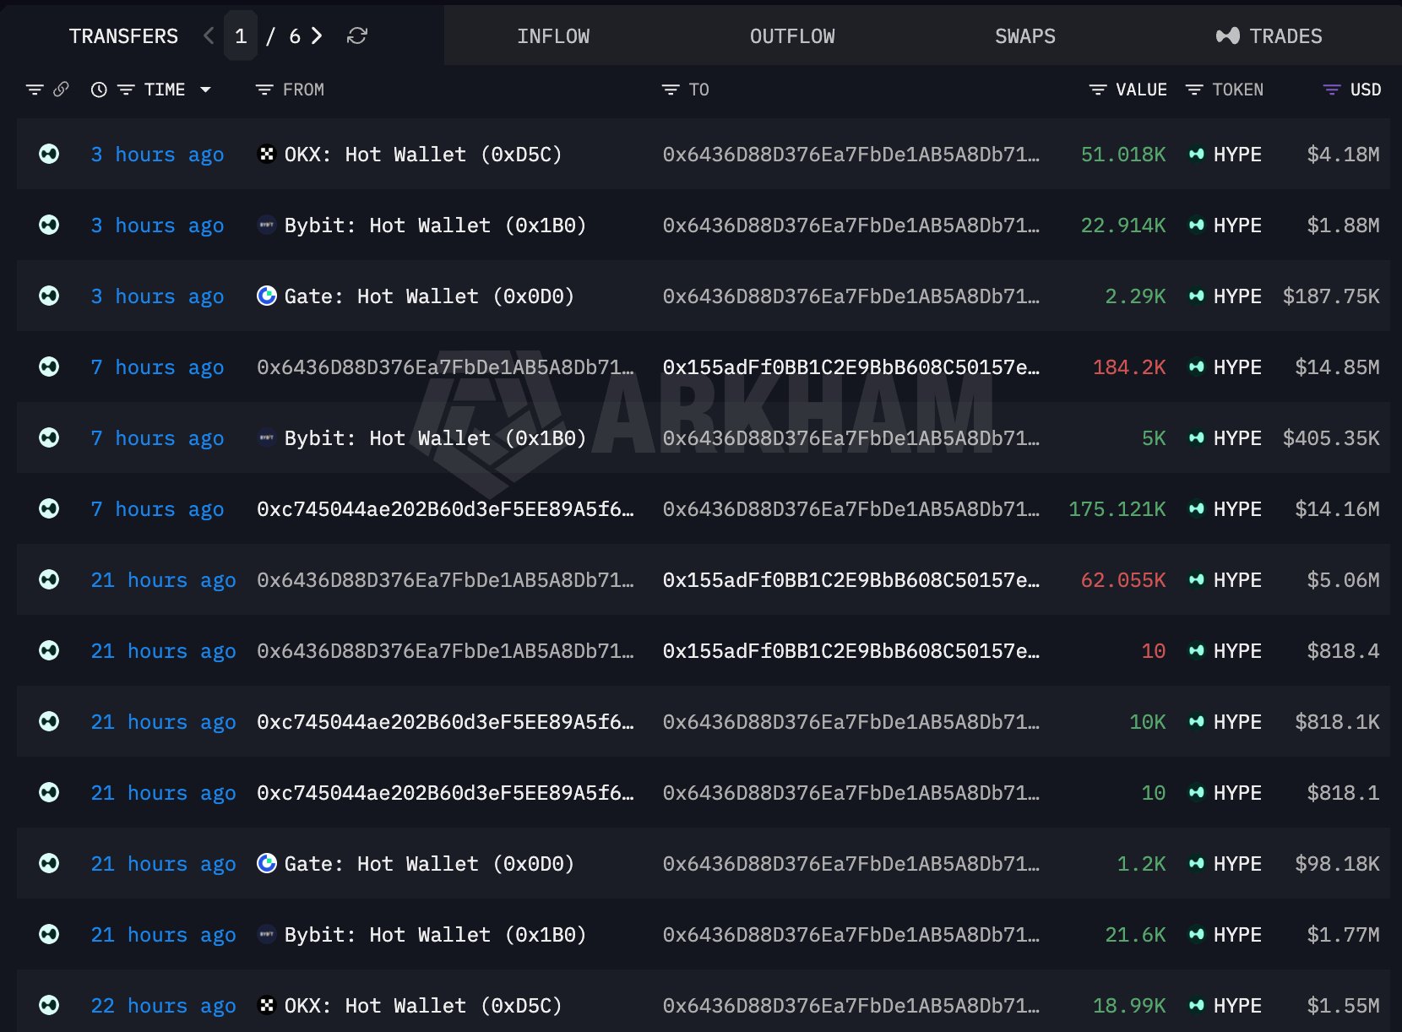Click OKX logo in the 51.018K row
Screen dimensions: 1402x1032
[x=267, y=155]
